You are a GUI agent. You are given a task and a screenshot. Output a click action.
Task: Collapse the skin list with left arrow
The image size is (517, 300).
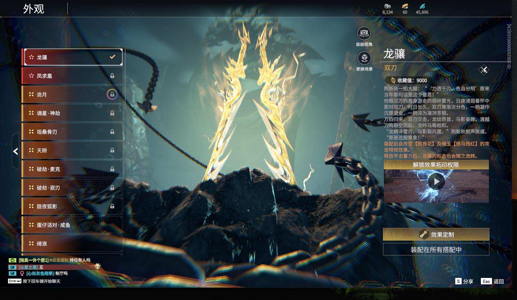coord(15,151)
